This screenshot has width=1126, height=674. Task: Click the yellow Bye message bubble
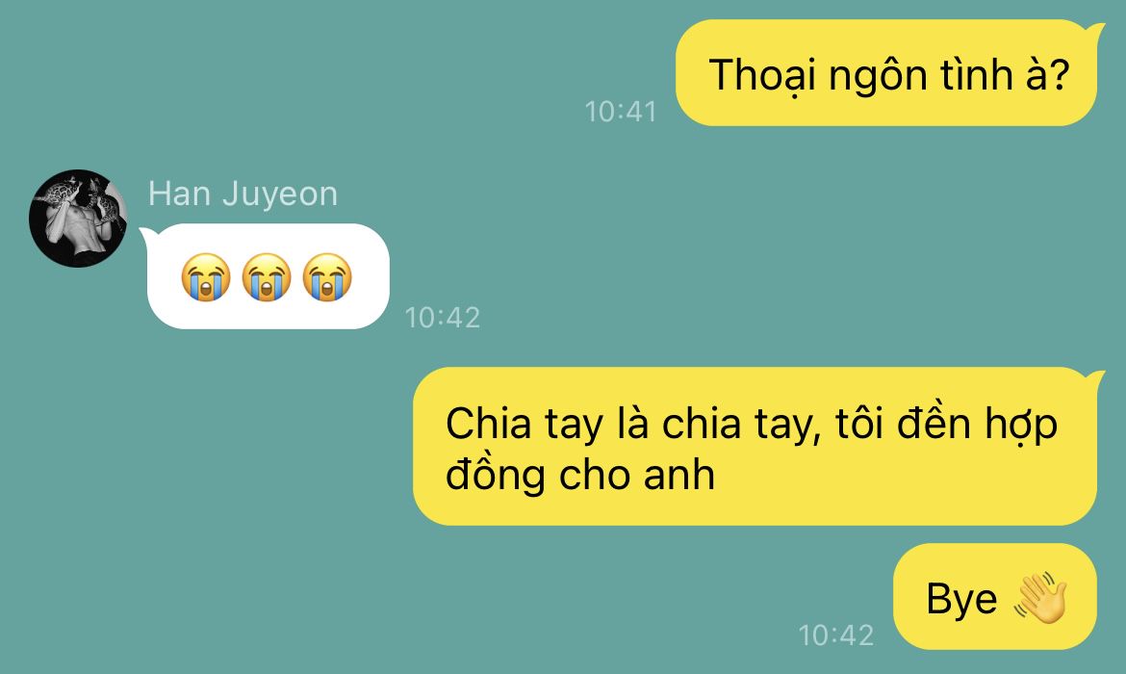pyautogui.click(x=995, y=597)
